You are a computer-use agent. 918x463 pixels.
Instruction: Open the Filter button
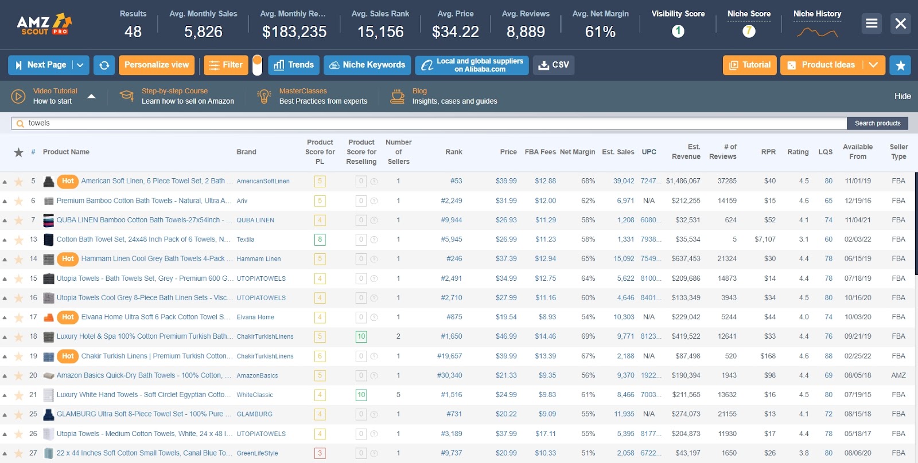pyautogui.click(x=226, y=65)
